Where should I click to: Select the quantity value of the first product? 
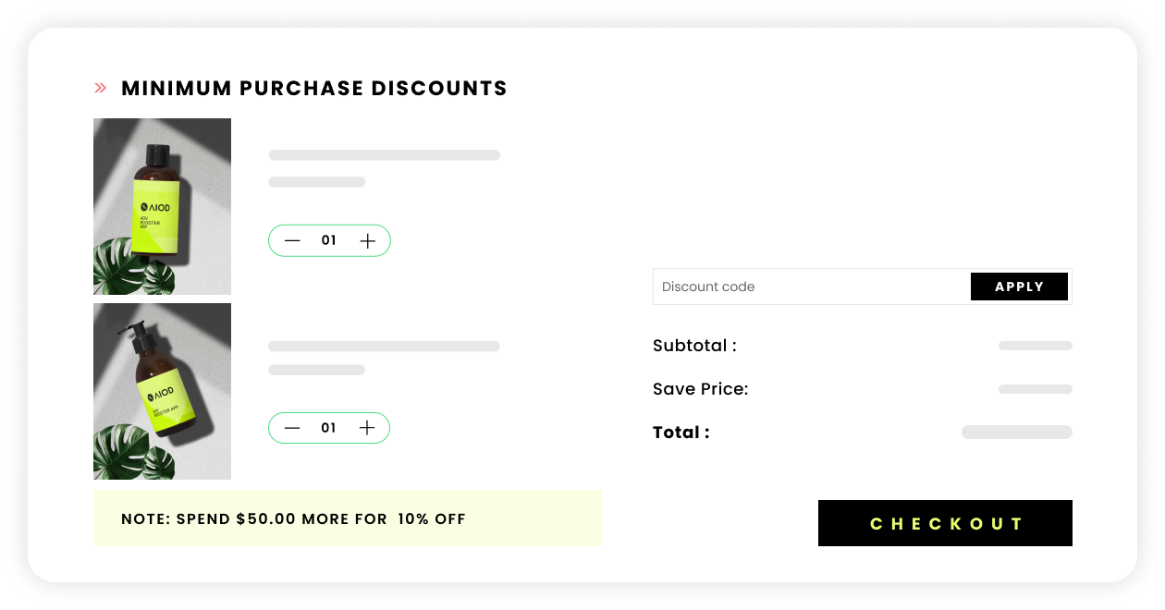(328, 240)
